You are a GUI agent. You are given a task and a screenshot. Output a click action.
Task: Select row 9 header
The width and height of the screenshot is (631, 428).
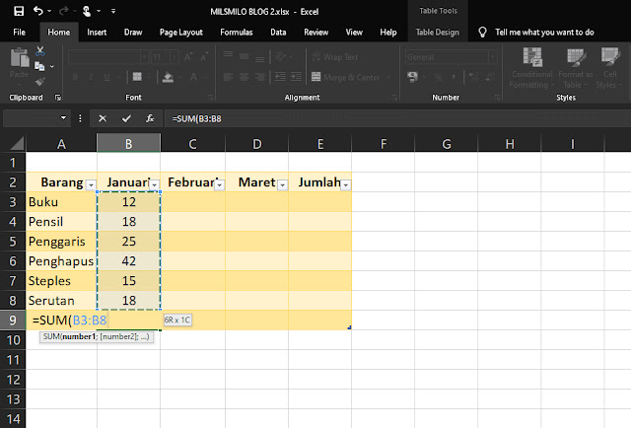tap(13, 321)
